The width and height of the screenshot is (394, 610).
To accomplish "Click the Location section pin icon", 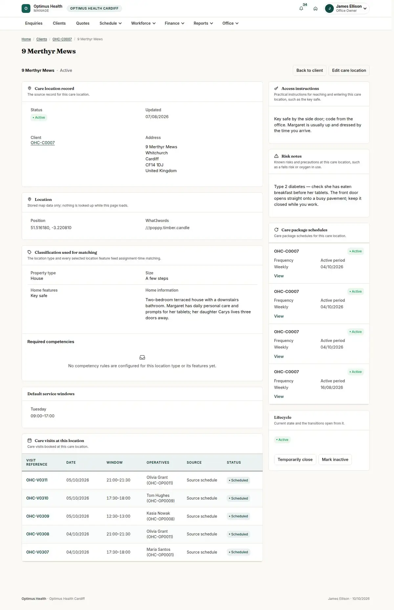I will (x=30, y=199).
